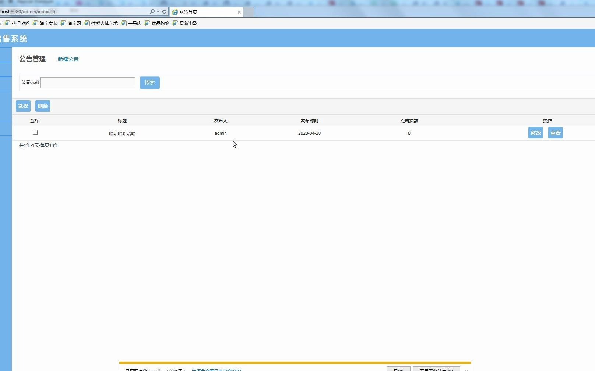595x371 pixels.
Task: Click the admin publisher cell
Action: coord(221,133)
